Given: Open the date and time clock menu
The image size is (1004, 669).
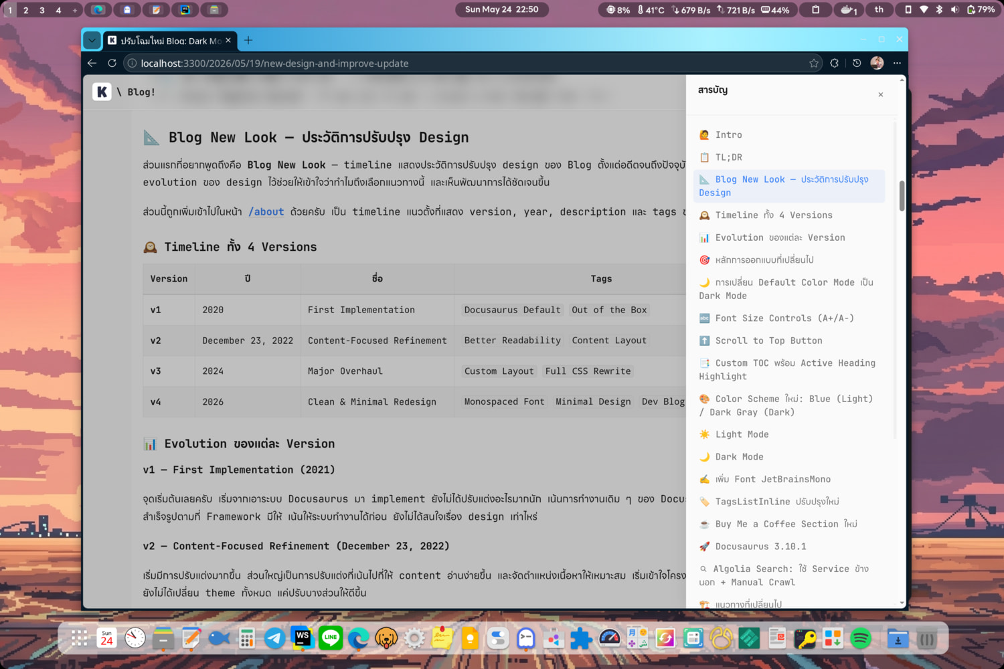Looking at the screenshot, I should [x=502, y=9].
